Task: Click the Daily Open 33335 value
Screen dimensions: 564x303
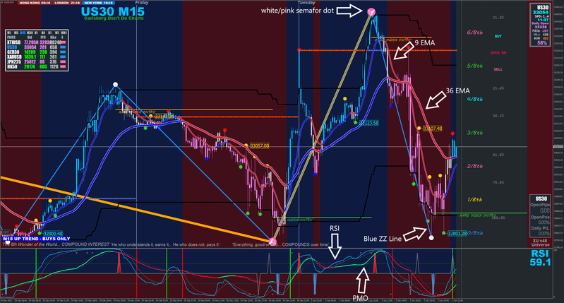Action: pyautogui.click(x=541, y=27)
